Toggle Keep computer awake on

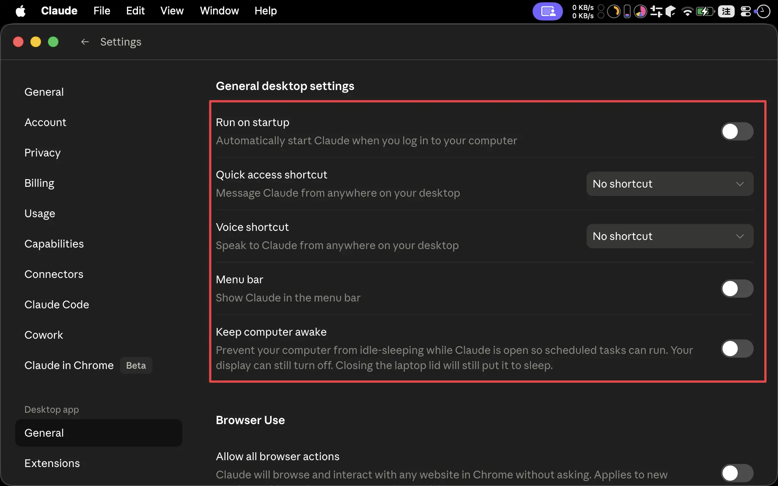737,349
